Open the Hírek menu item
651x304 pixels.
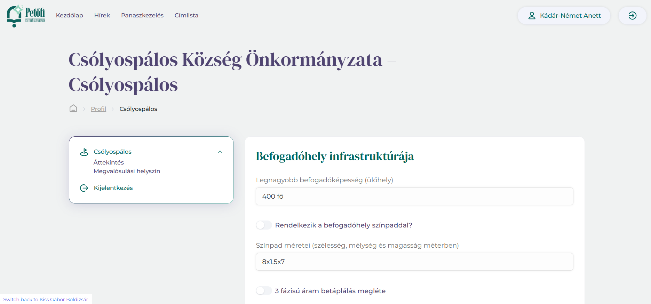coord(102,15)
